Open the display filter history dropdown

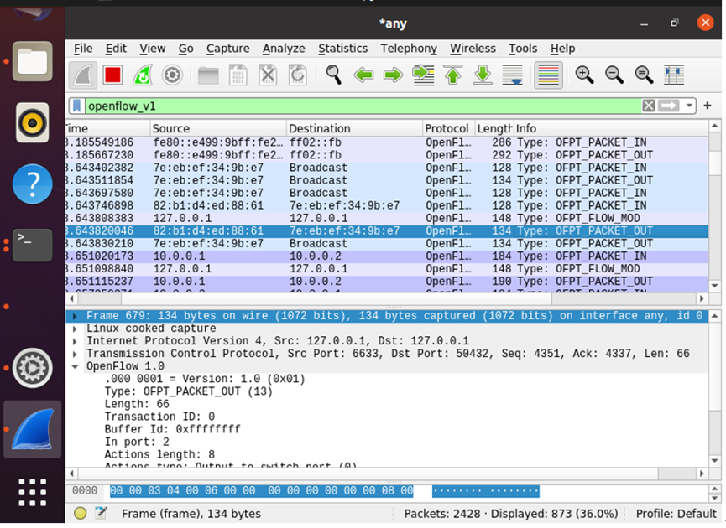click(689, 106)
